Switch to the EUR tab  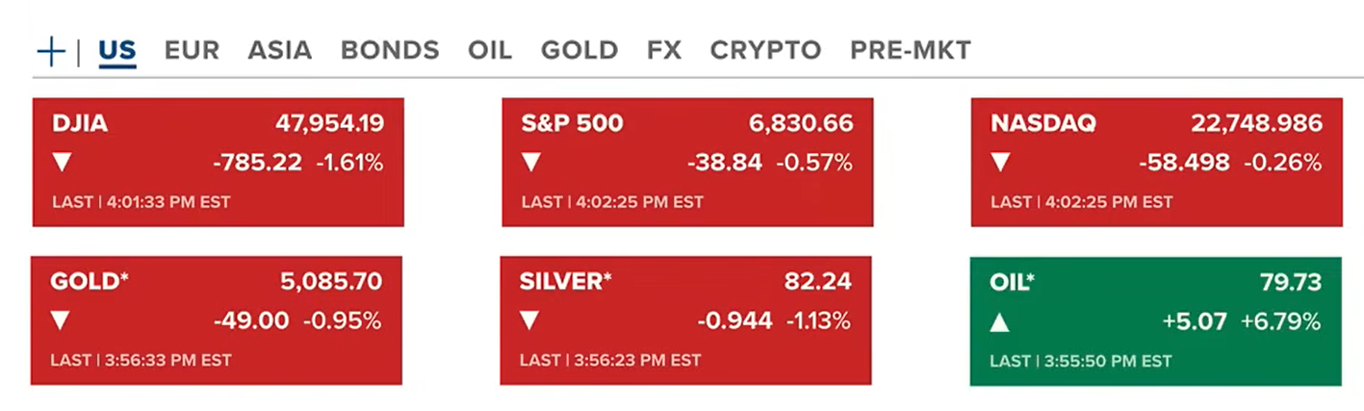point(192,50)
